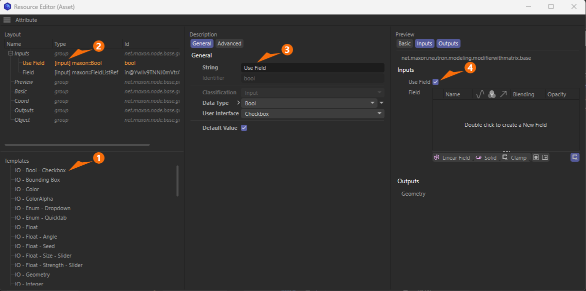Open the Data Type dropdown showing Bool
This screenshot has width=586, height=291.
pyautogui.click(x=309, y=103)
